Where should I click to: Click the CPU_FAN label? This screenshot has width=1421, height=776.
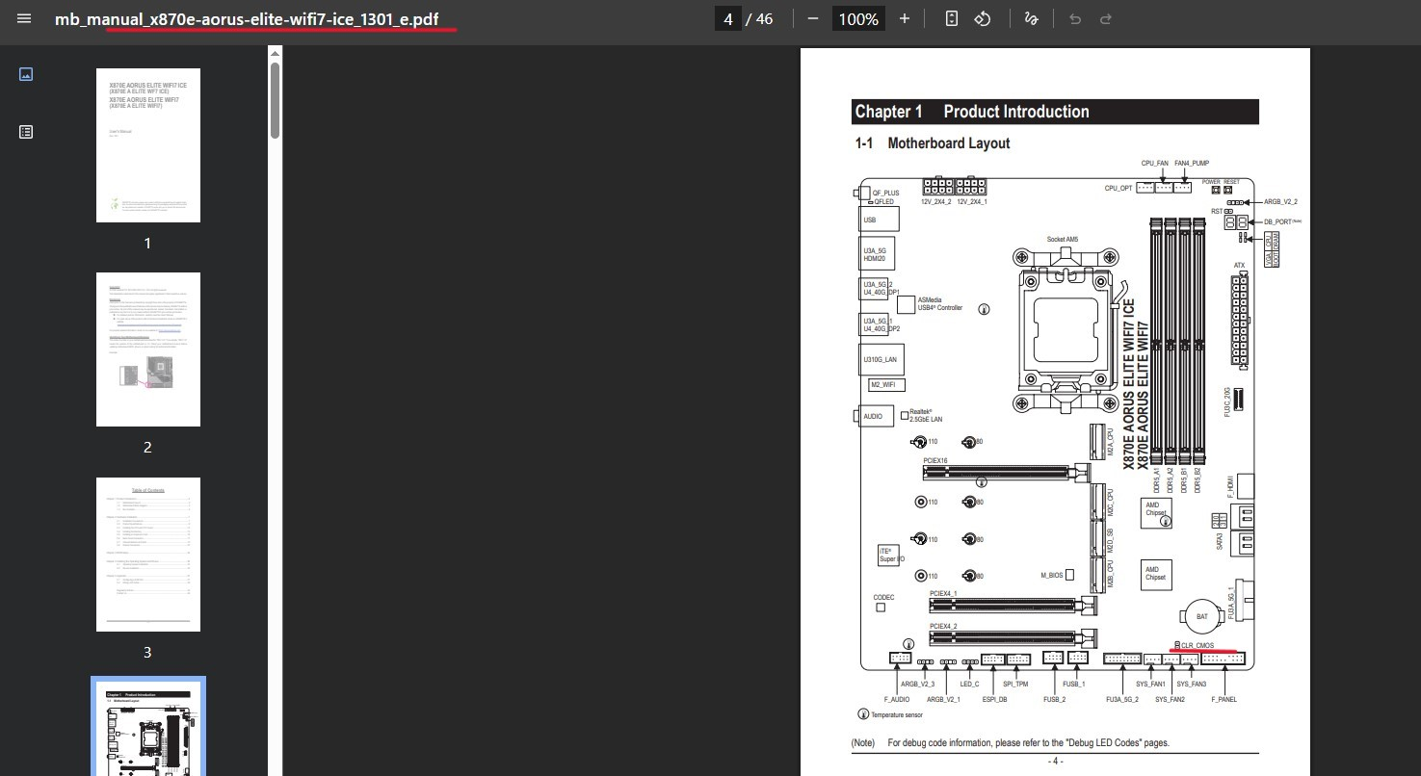pos(1154,164)
